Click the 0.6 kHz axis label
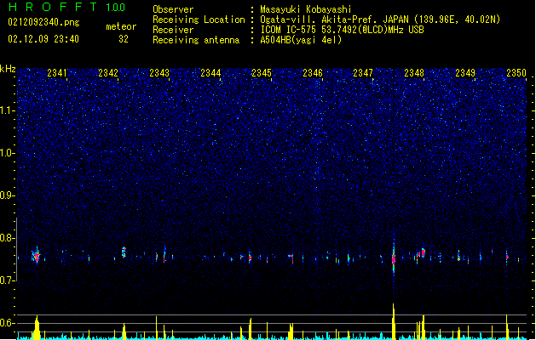The width and height of the screenshot is (536, 340). click(x=8, y=323)
